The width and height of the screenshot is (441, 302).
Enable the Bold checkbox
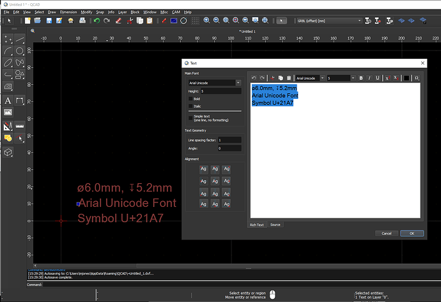[x=190, y=98]
